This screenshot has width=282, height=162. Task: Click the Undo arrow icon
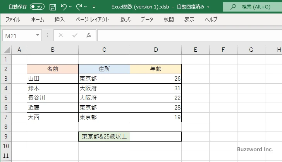(64, 7)
